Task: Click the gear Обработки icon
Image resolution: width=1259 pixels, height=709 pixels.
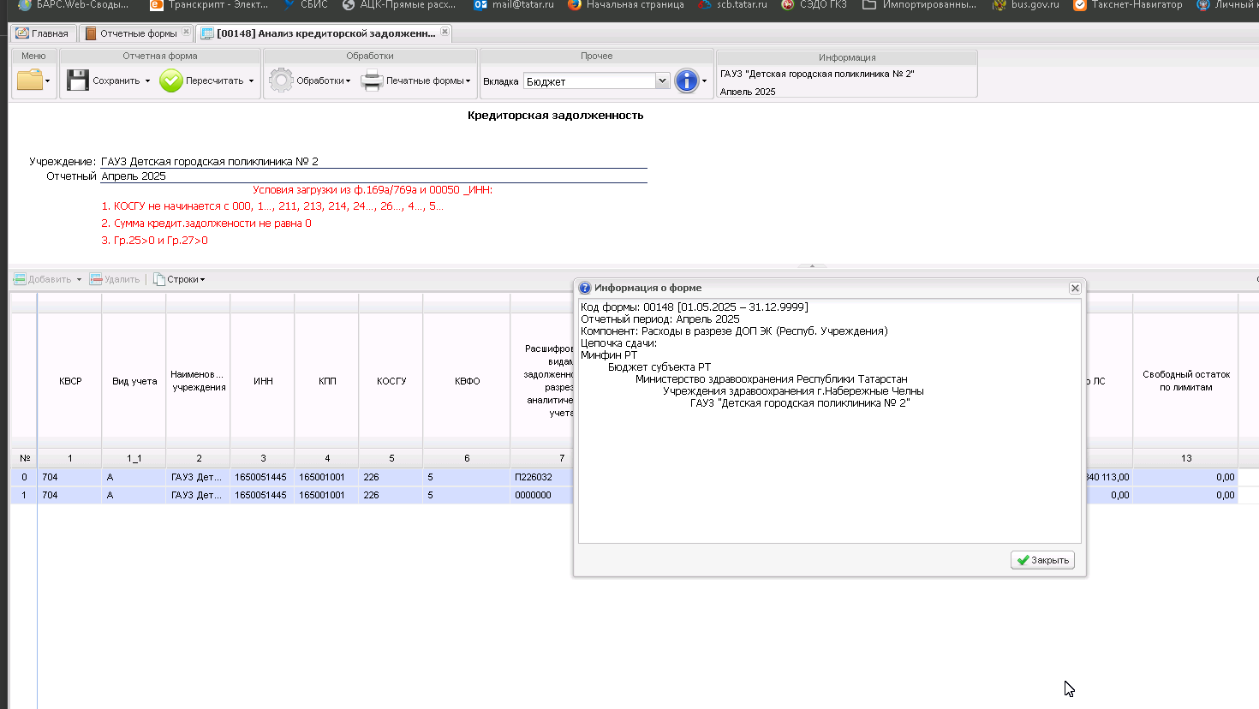Action: (x=281, y=80)
